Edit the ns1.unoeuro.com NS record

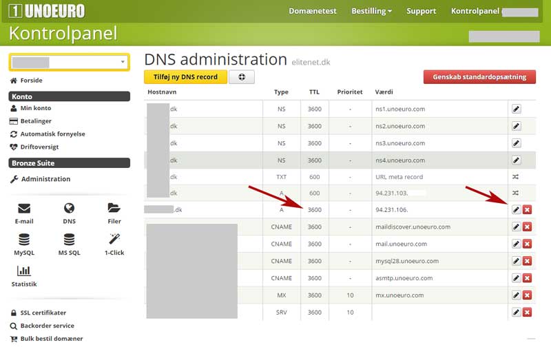tap(516, 109)
